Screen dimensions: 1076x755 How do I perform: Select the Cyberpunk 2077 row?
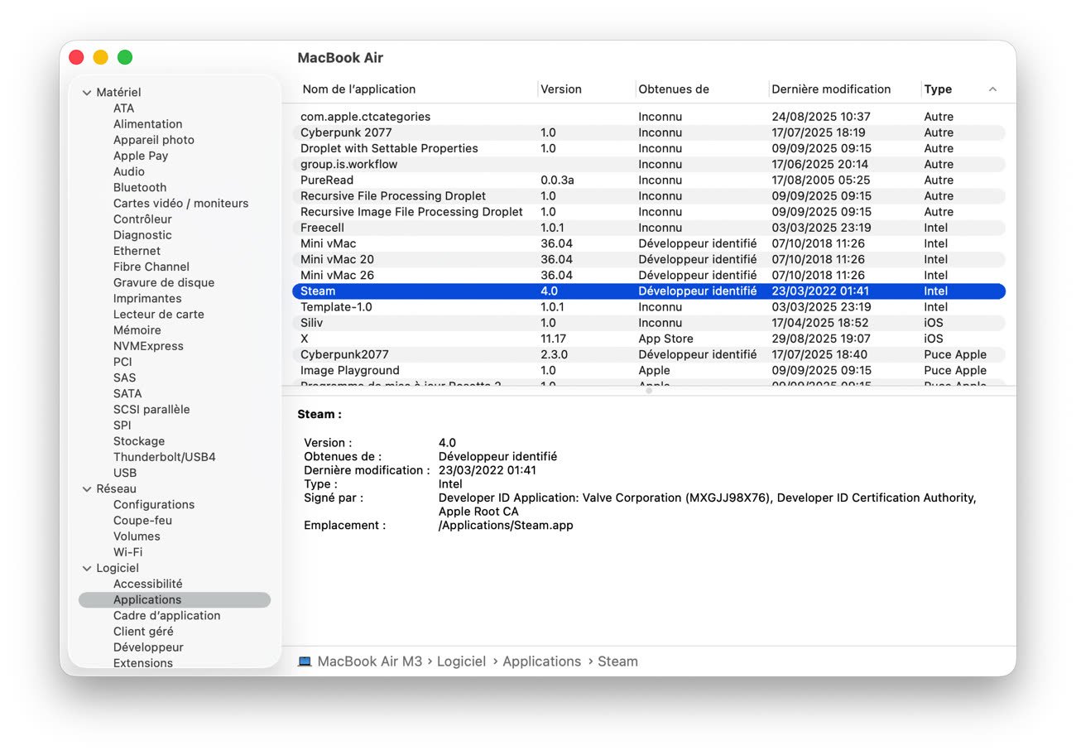pyautogui.click(x=649, y=132)
